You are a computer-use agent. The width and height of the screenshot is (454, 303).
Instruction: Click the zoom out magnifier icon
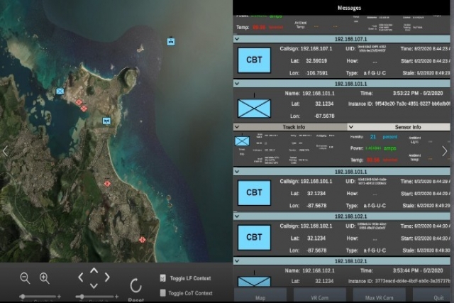point(26,278)
